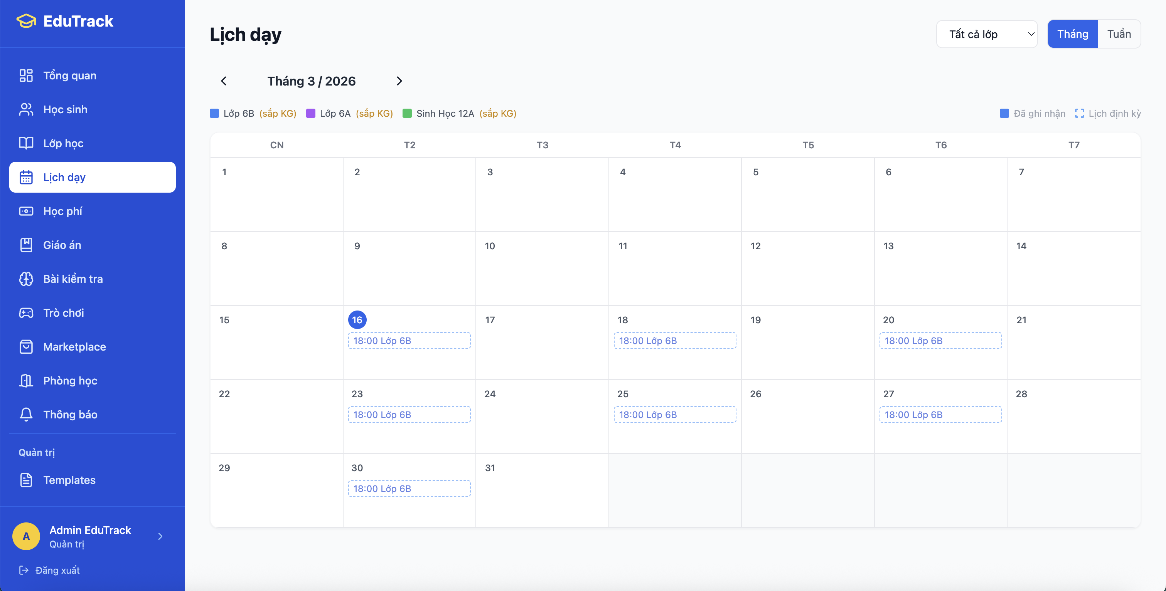Open the Tất cả lớp dropdown
The height and width of the screenshot is (591, 1166).
pos(986,34)
